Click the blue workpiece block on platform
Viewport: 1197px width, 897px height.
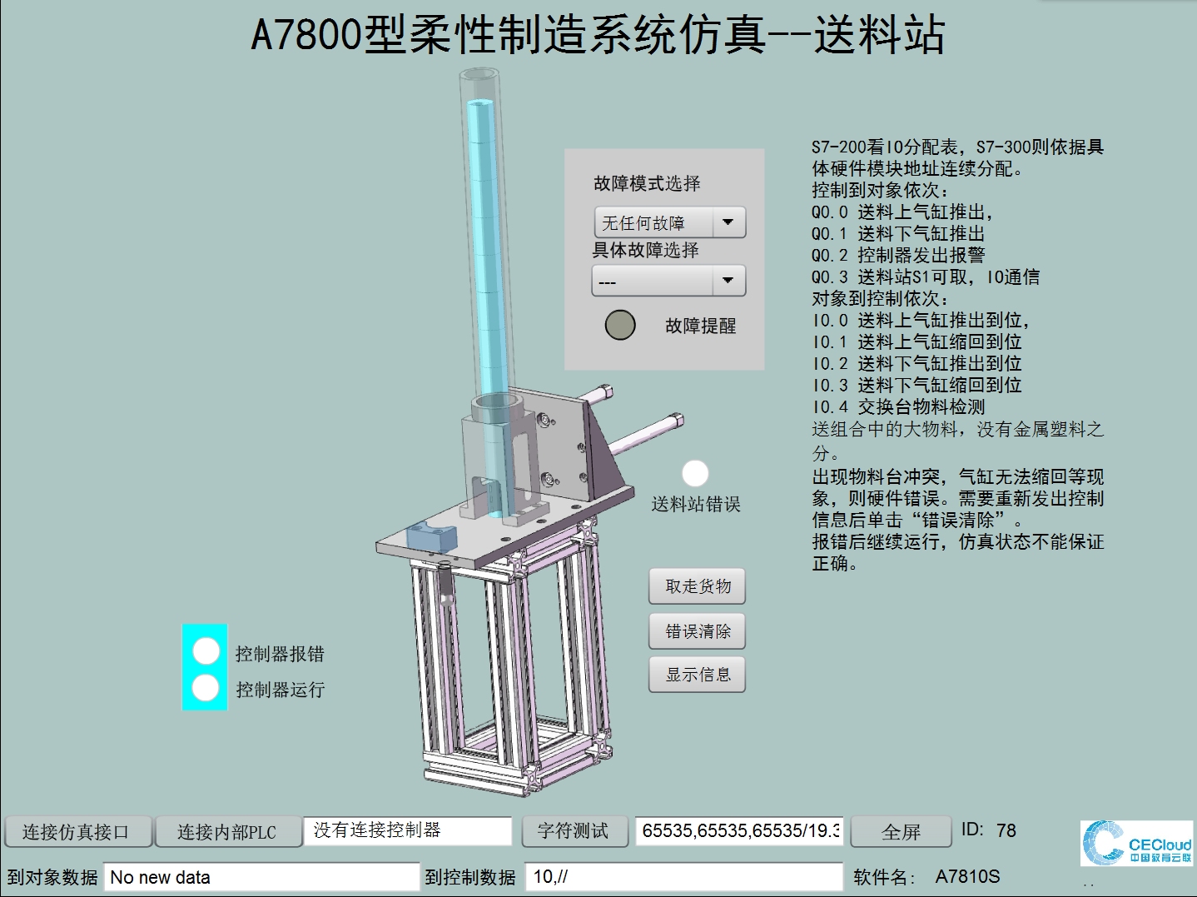(432, 536)
